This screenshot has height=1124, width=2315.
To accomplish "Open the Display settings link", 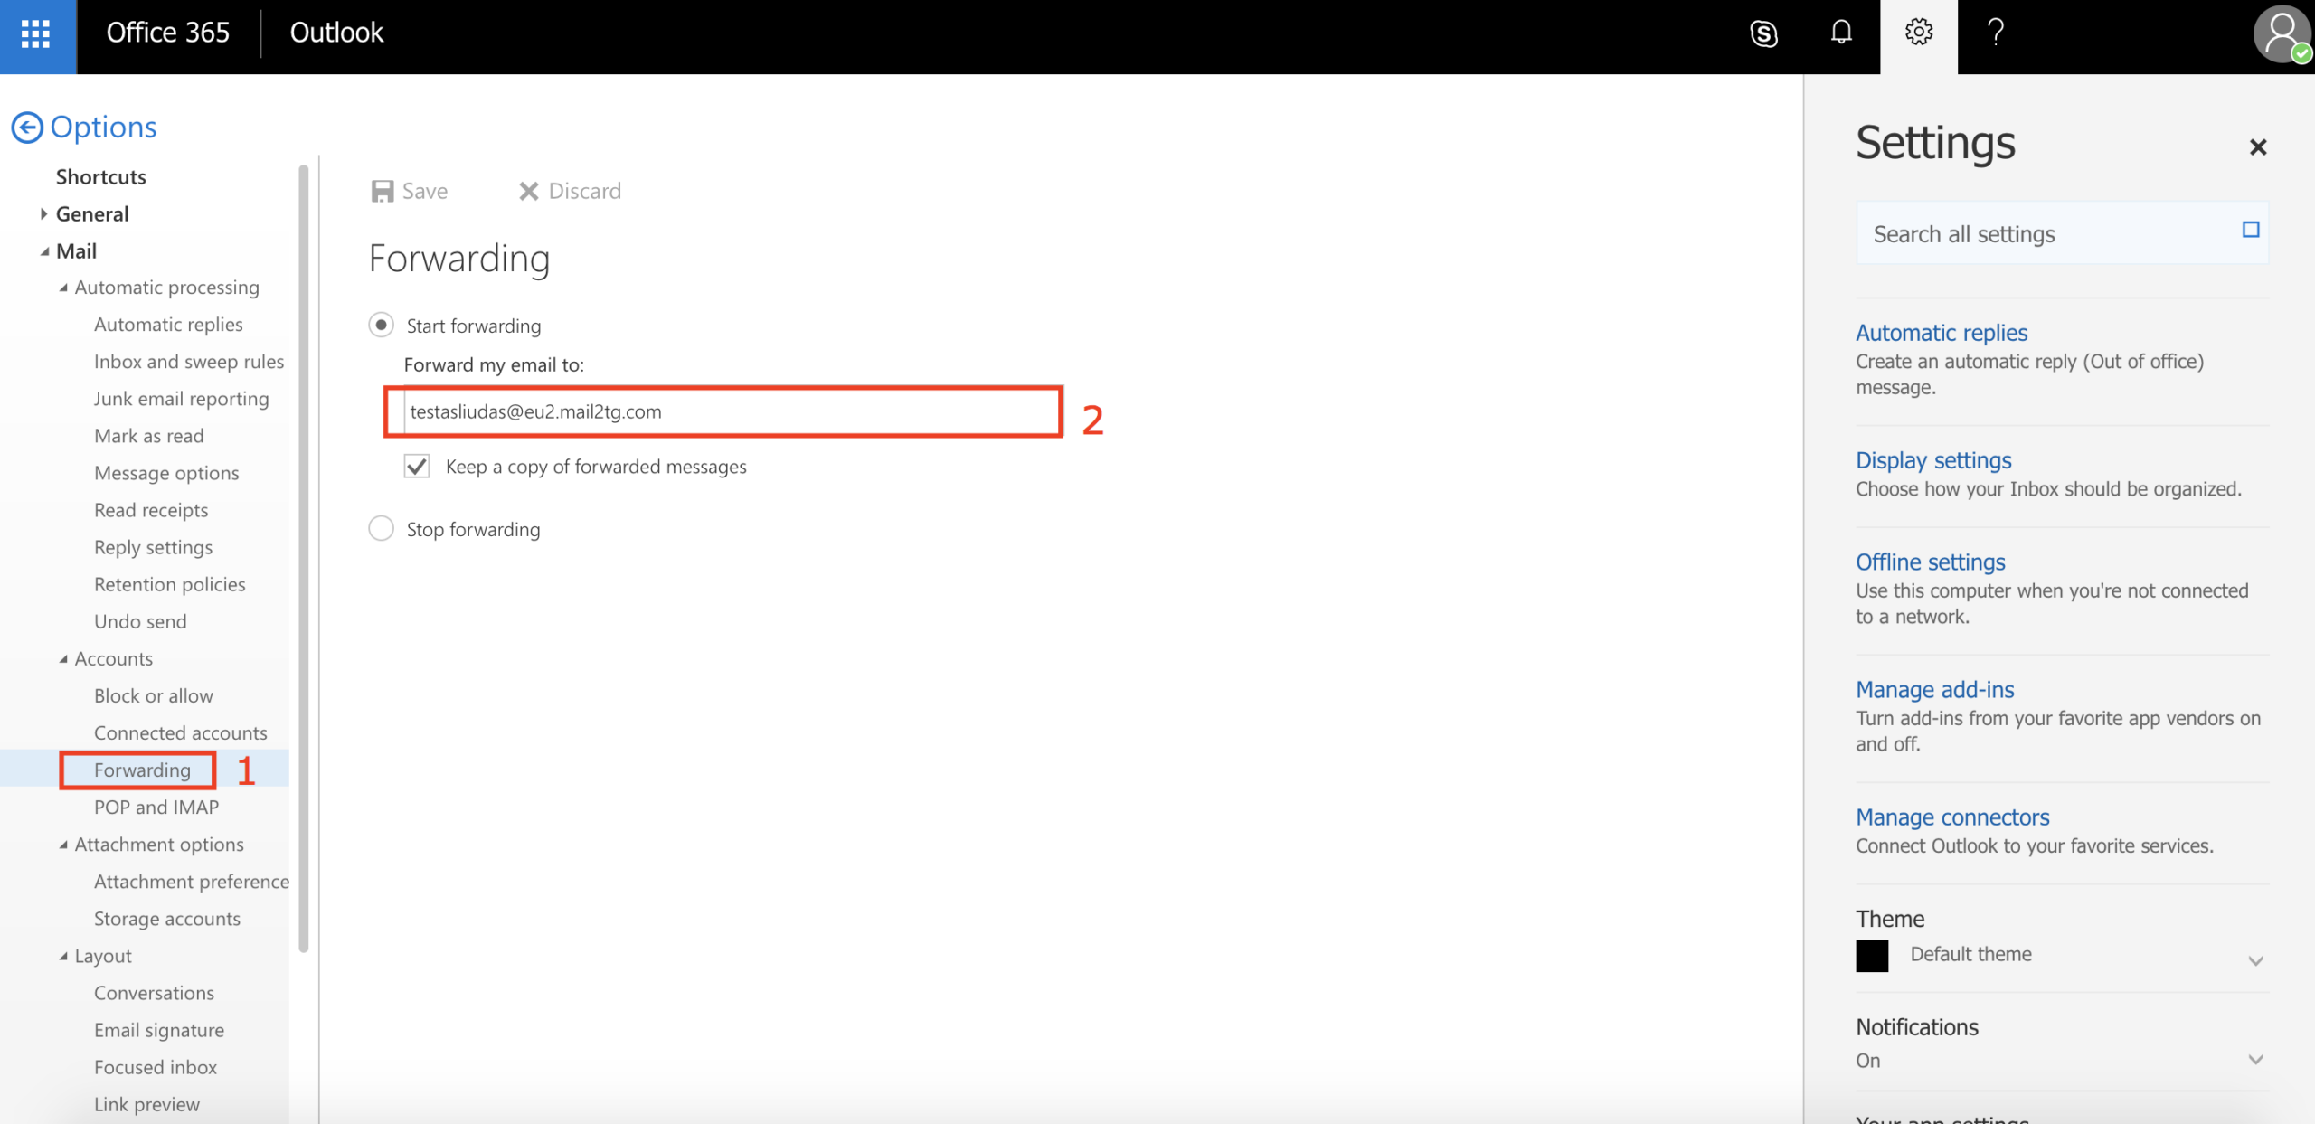I will (x=1933, y=460).
